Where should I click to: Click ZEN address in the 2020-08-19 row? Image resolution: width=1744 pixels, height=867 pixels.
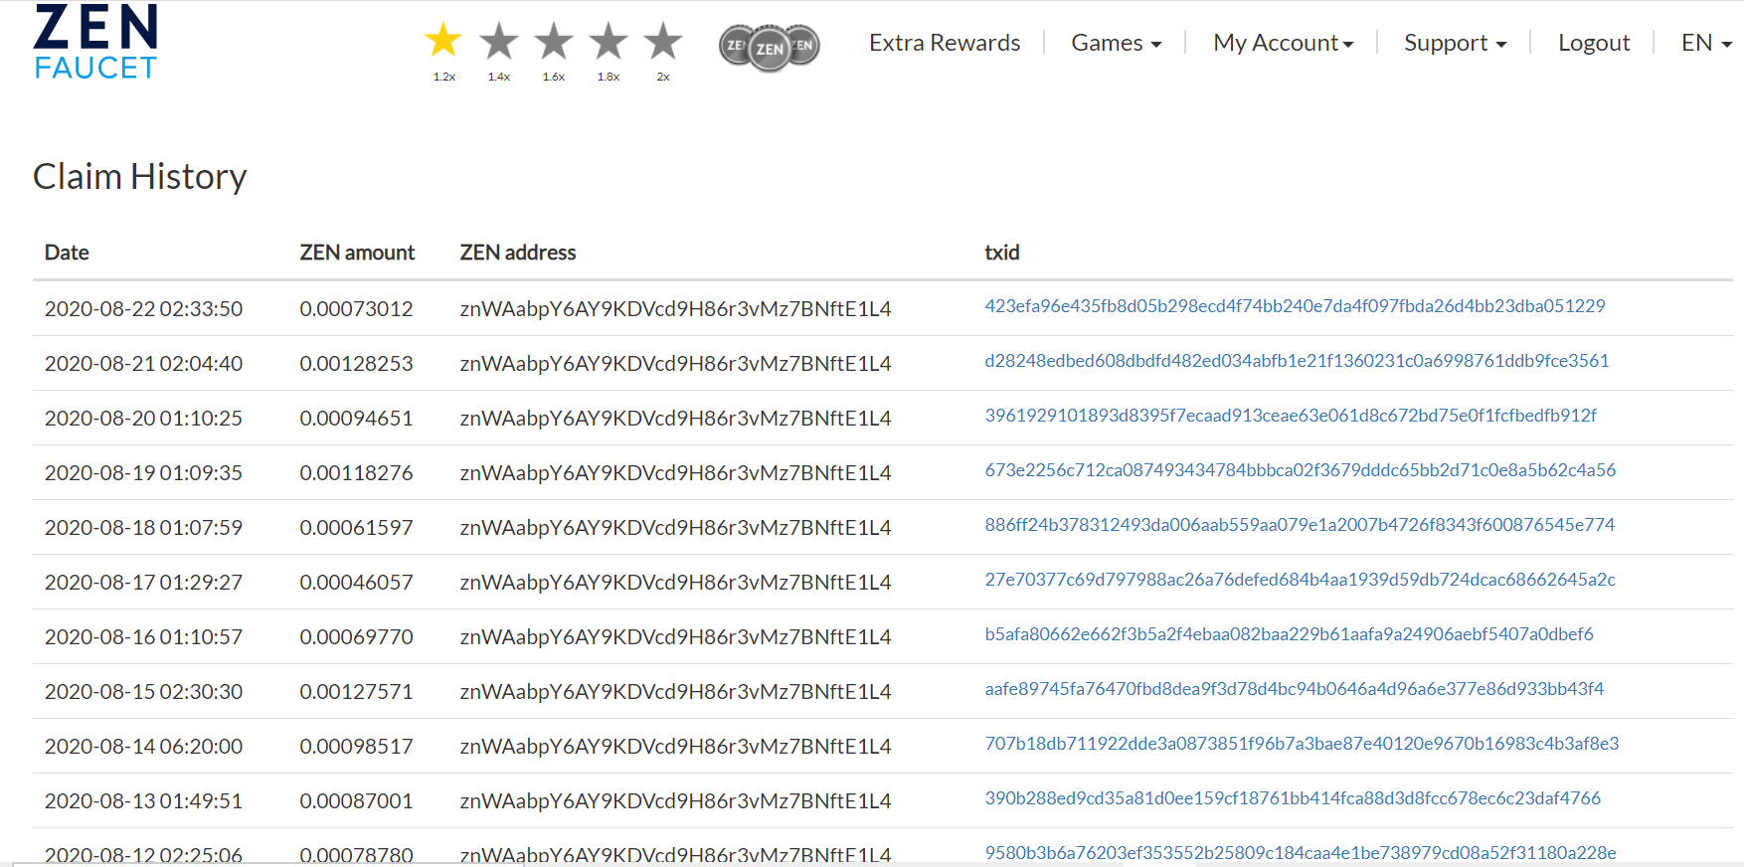pos(675,473)
